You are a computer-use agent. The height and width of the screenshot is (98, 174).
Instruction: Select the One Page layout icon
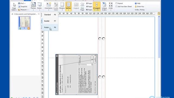pyautogui.click(x=82, y=5)
